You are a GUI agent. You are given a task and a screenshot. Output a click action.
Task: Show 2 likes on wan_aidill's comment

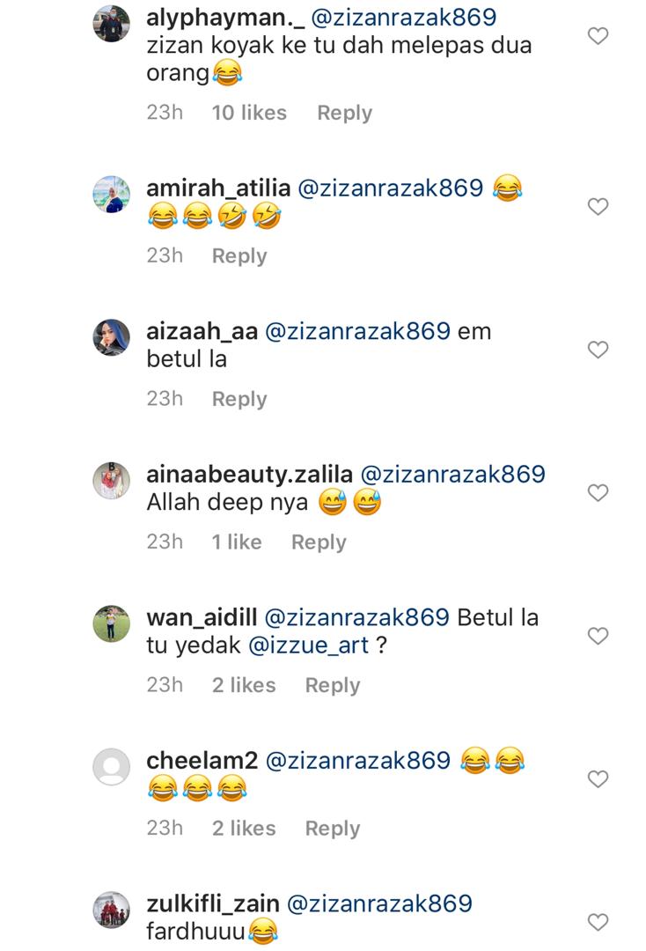tap(244, 685)
